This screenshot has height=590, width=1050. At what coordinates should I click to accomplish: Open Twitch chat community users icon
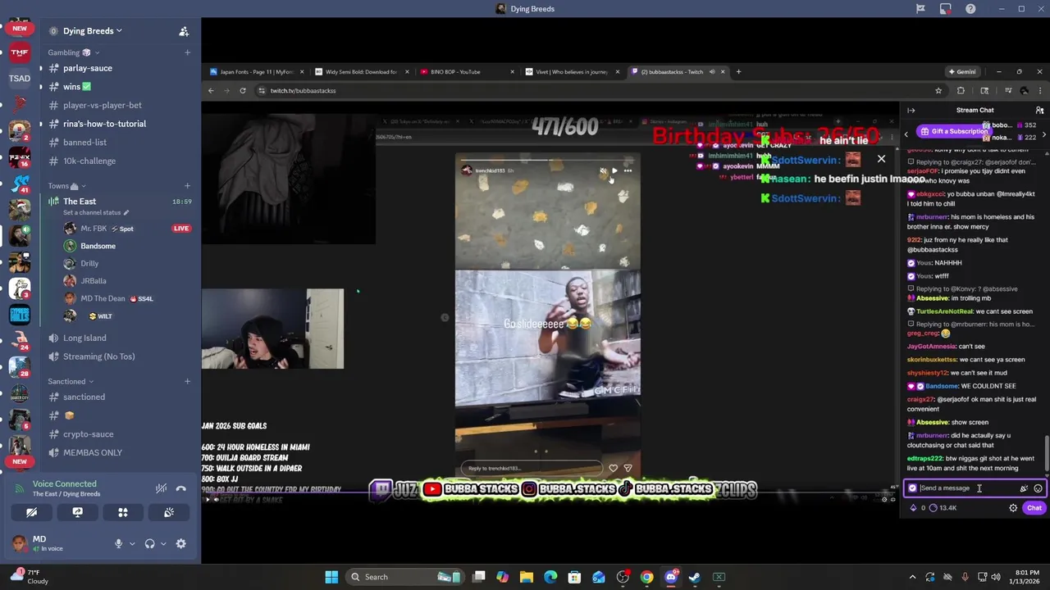1039,110
